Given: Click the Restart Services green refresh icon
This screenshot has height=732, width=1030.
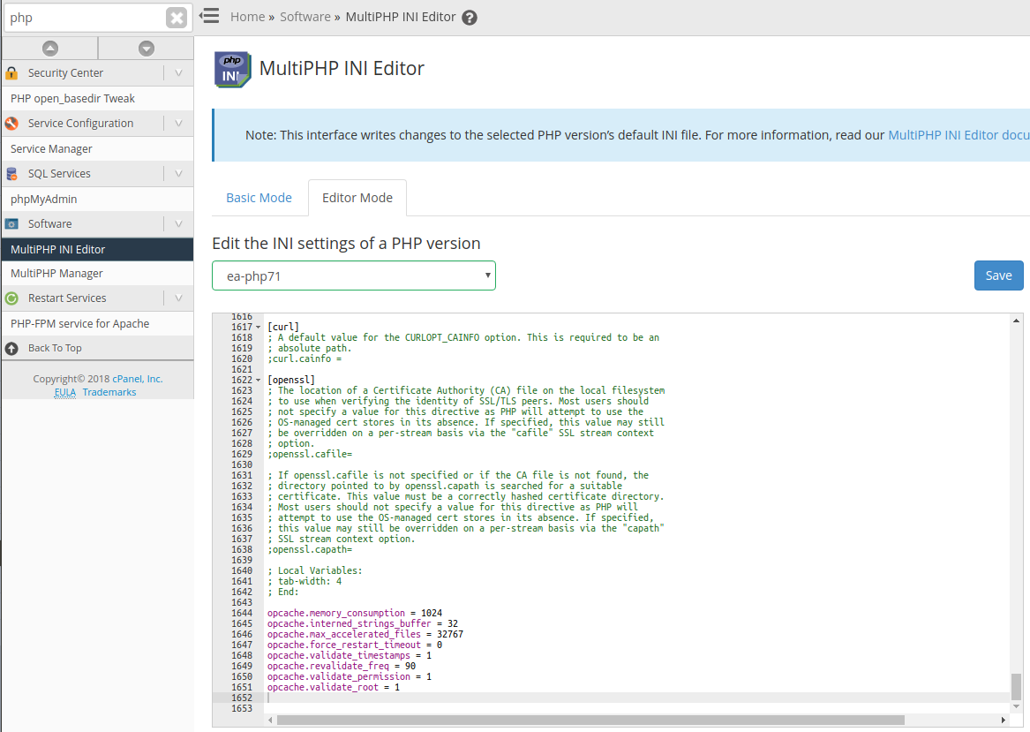Looking at the screenshot, I should [x=11, y=298].
